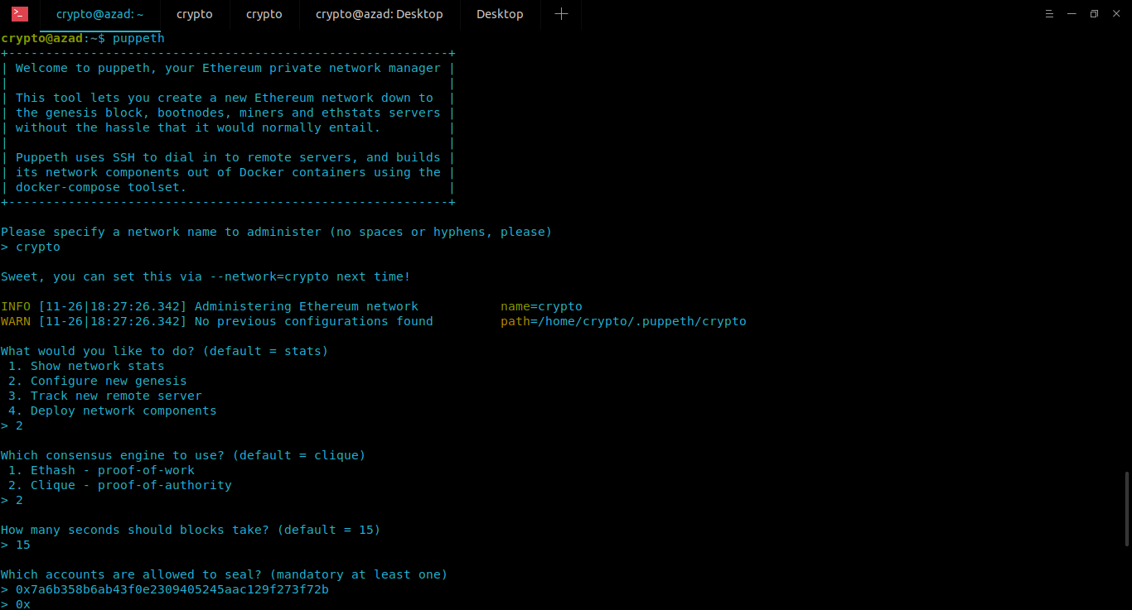Click path=/home/crypto/.puppeth/crypto text
This screenshot has width=1132, height=610.
click(x=623, y=321)
